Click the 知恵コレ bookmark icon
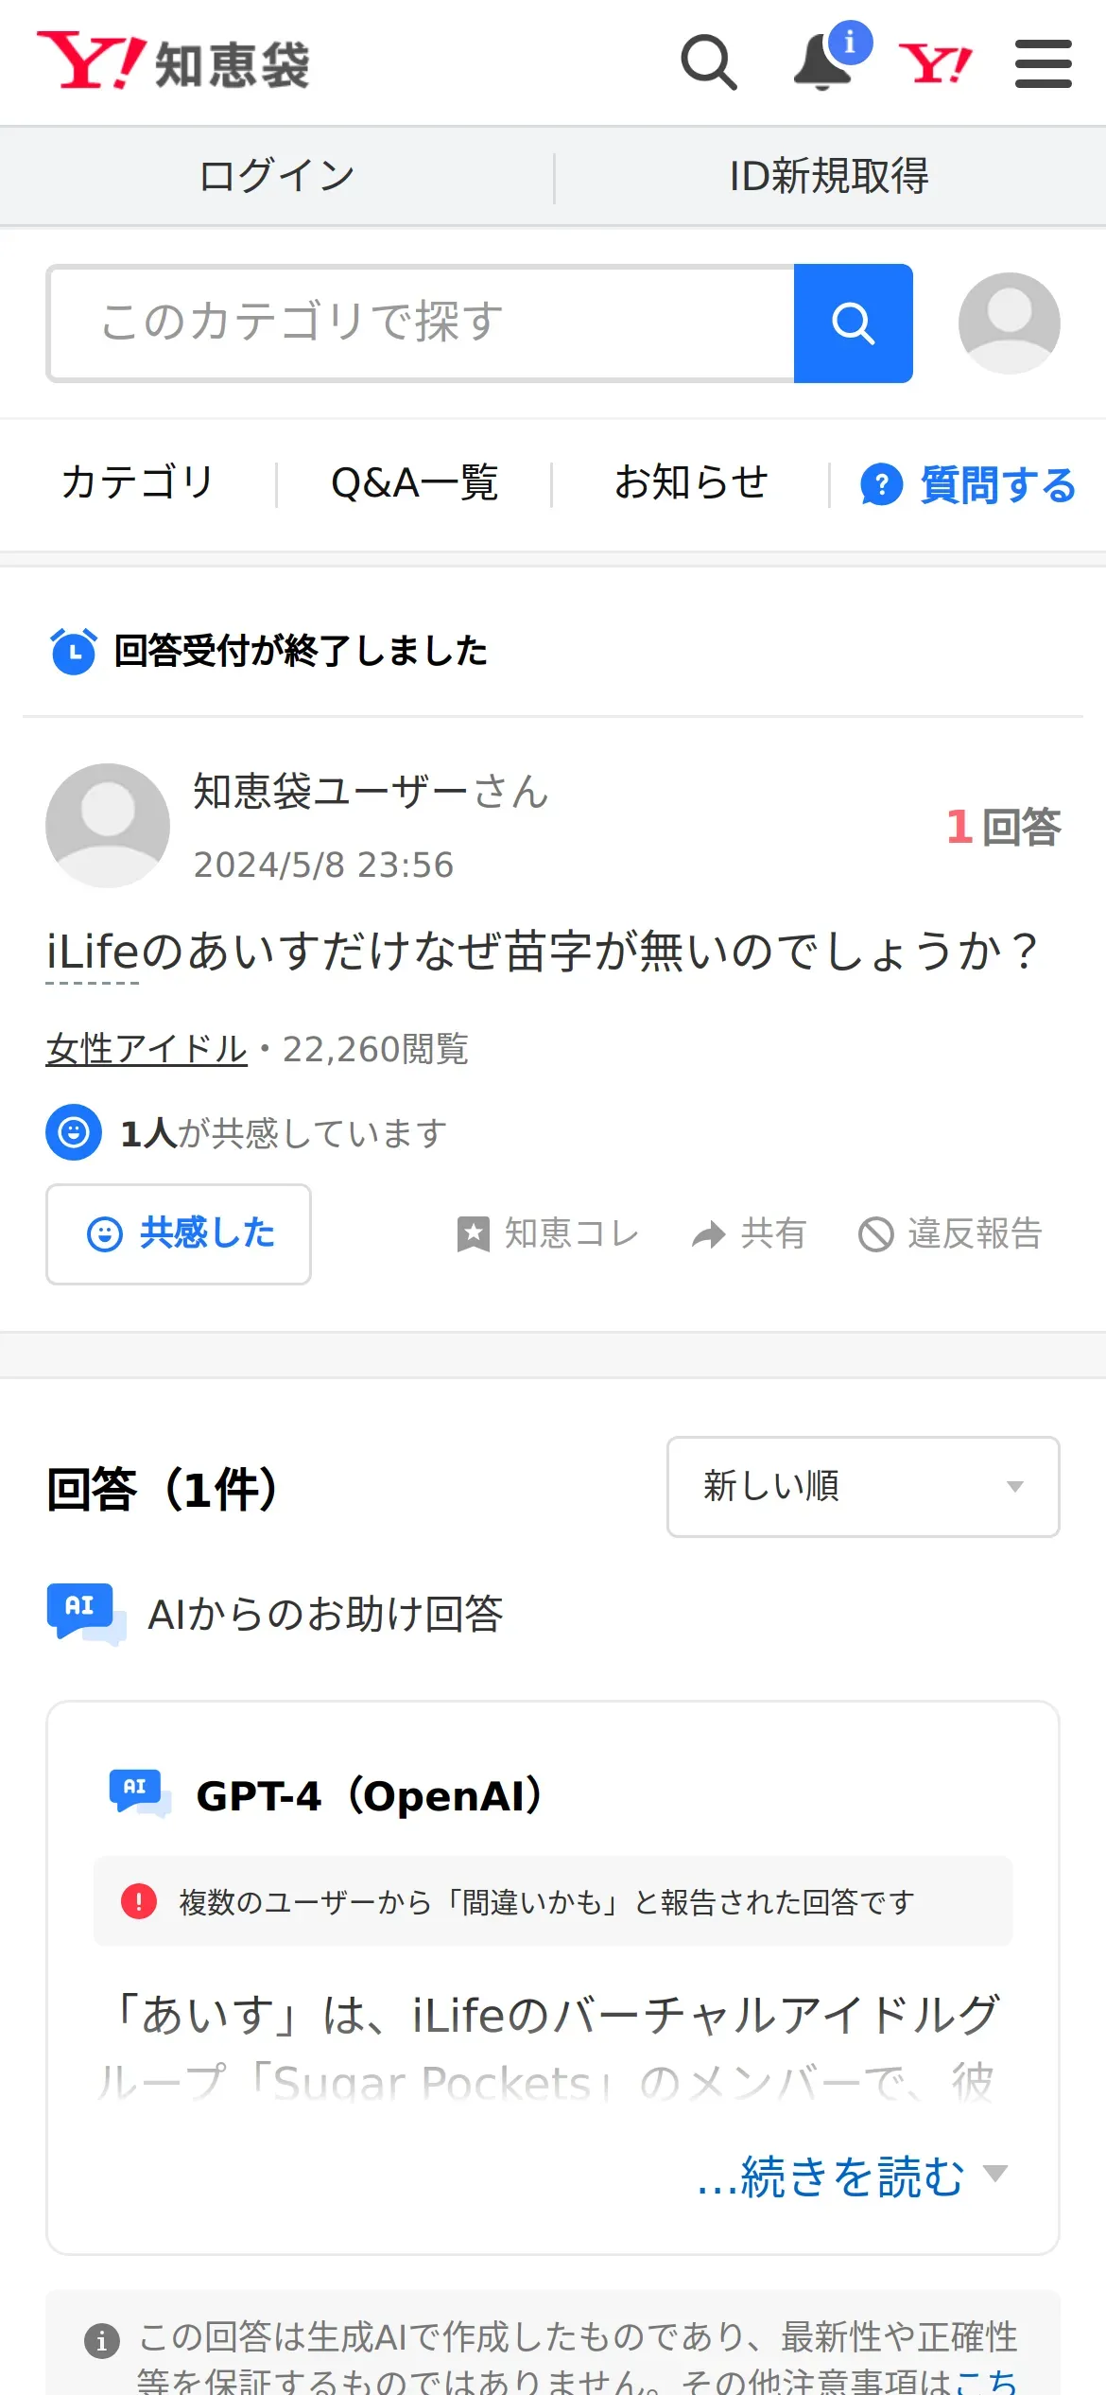Viewport: 1106px width, 2395px height. tap(474, 1234)
